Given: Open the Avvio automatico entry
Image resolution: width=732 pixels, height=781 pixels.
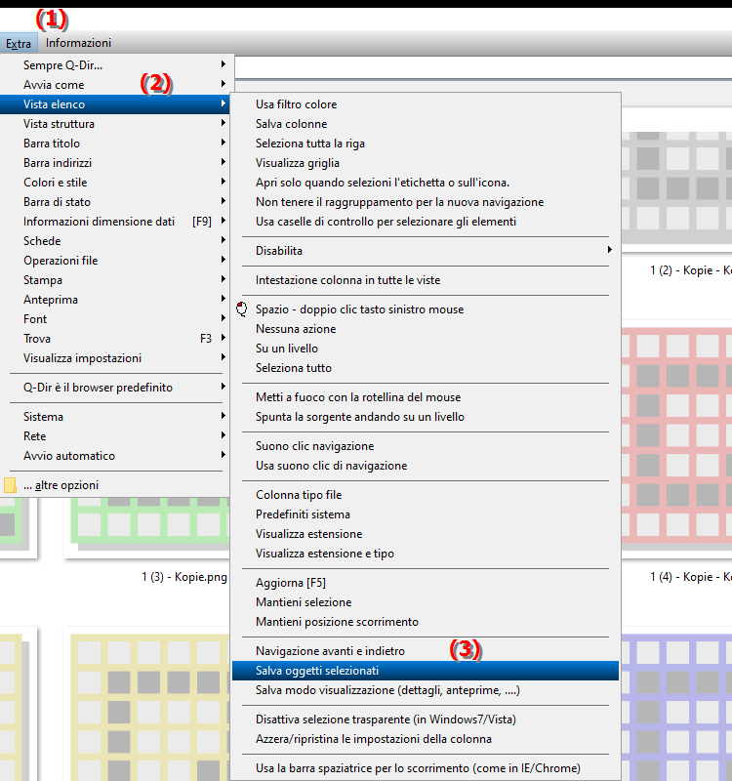Looking at the screenshot, I should (114, 456).
